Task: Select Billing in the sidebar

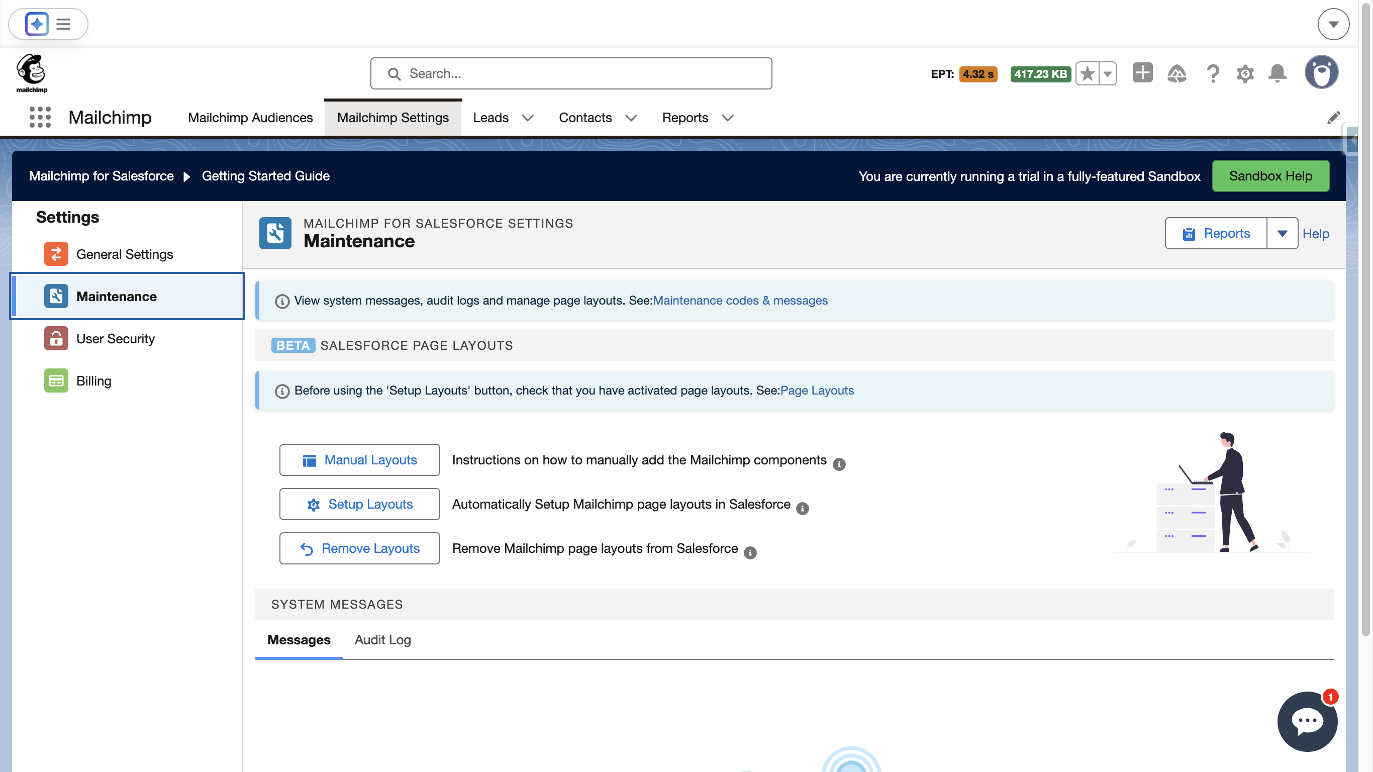Action: 127,380
